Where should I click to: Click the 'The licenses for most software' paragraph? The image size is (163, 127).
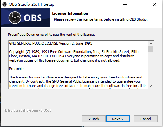(x=78, y=81)
